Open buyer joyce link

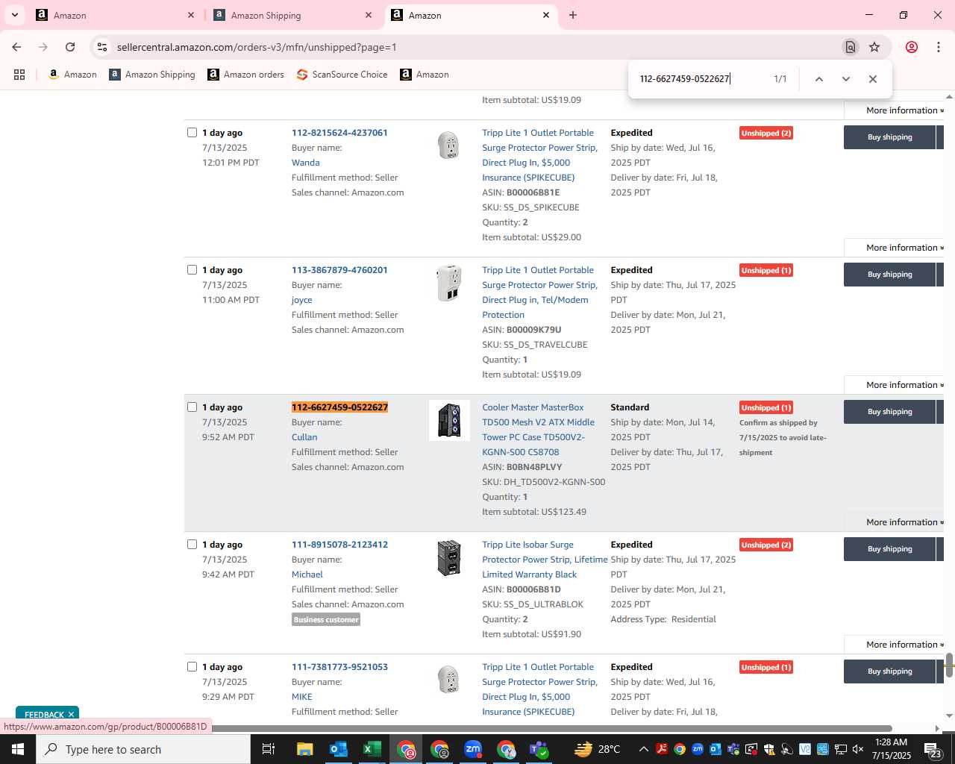tap(302, 300)
